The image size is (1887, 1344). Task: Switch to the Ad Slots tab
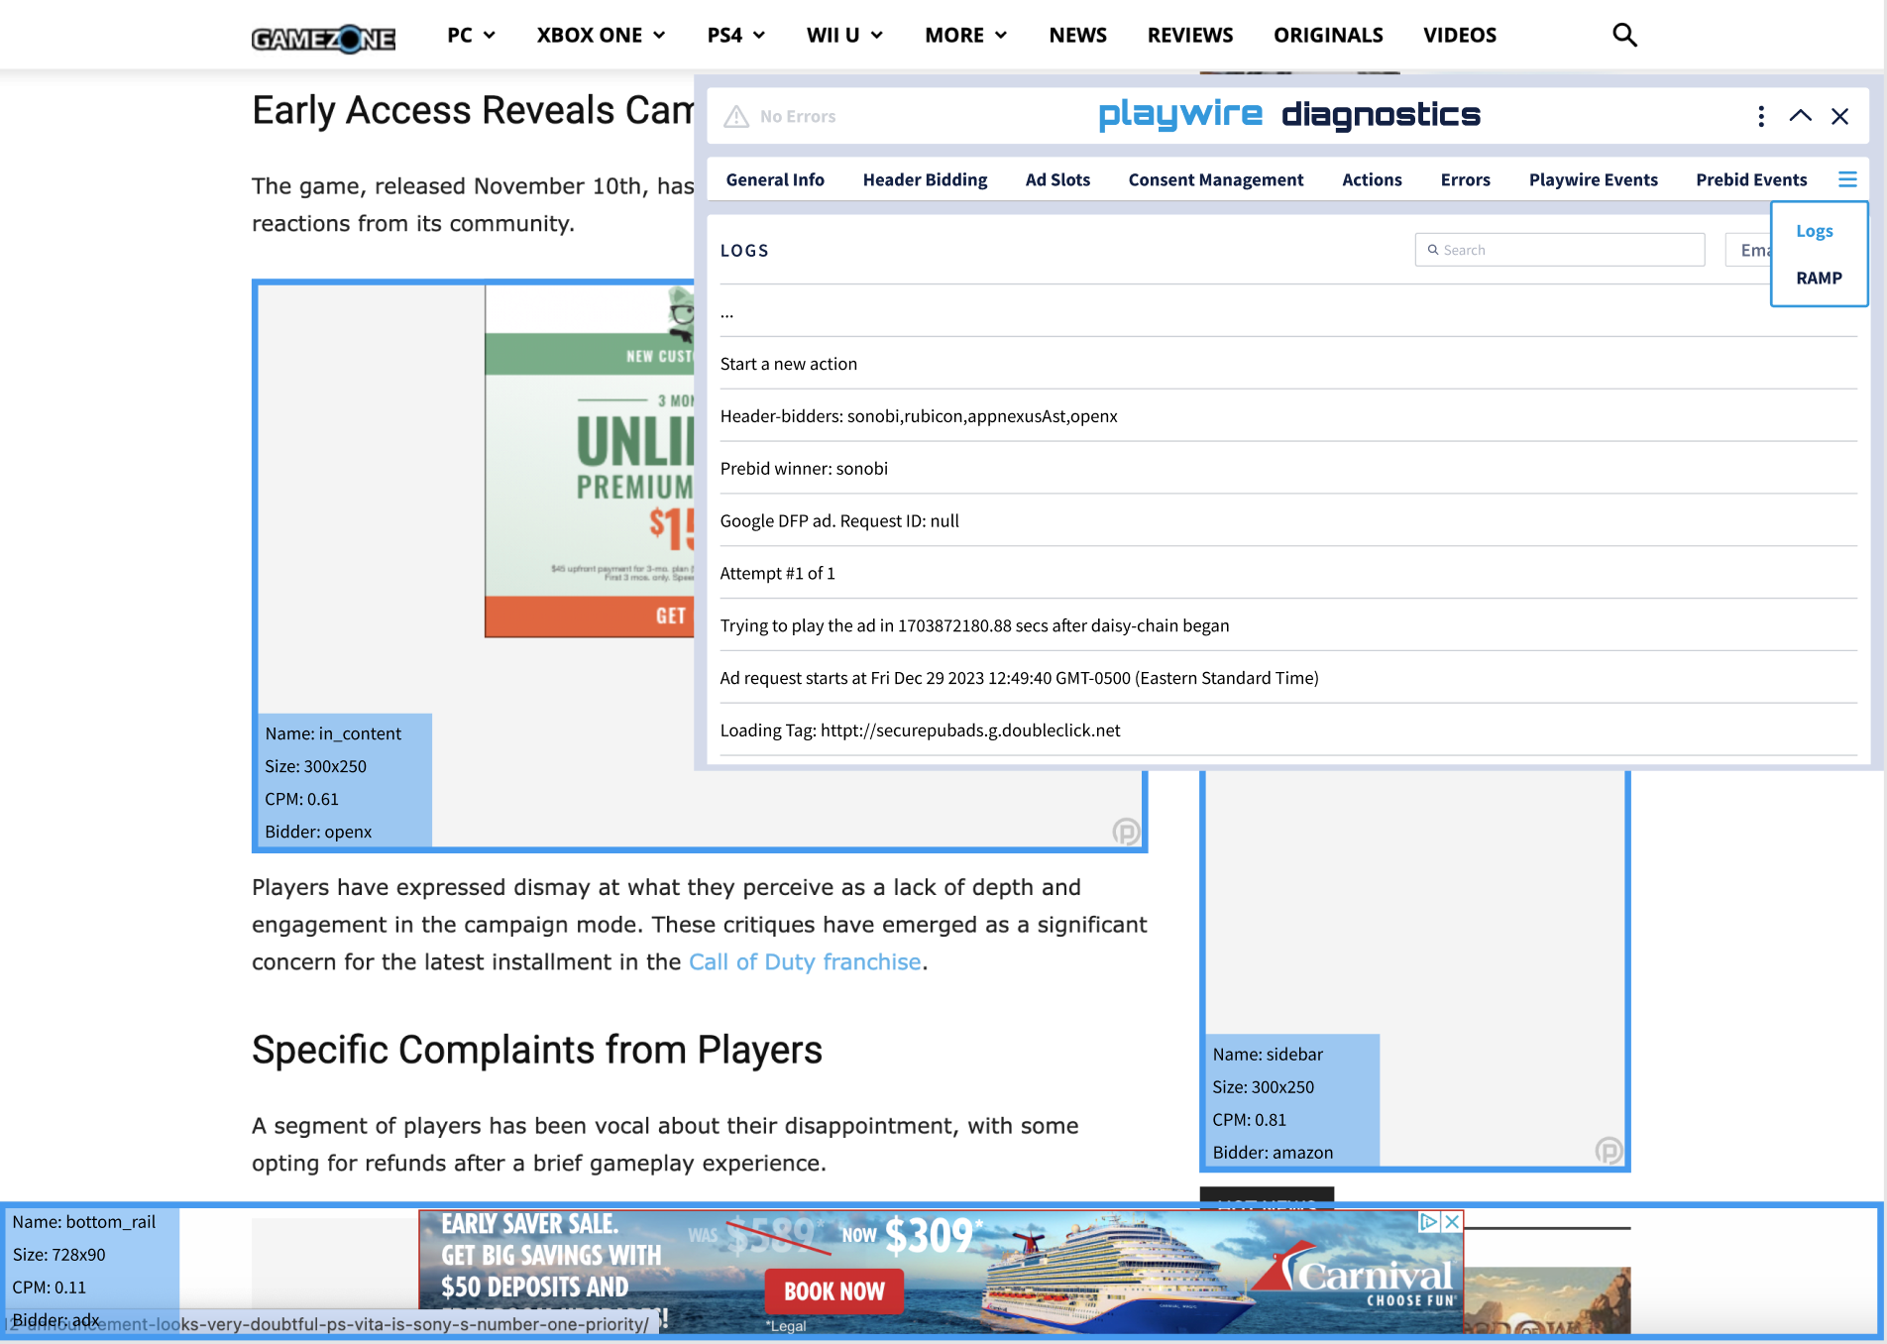click(1057, 179)
